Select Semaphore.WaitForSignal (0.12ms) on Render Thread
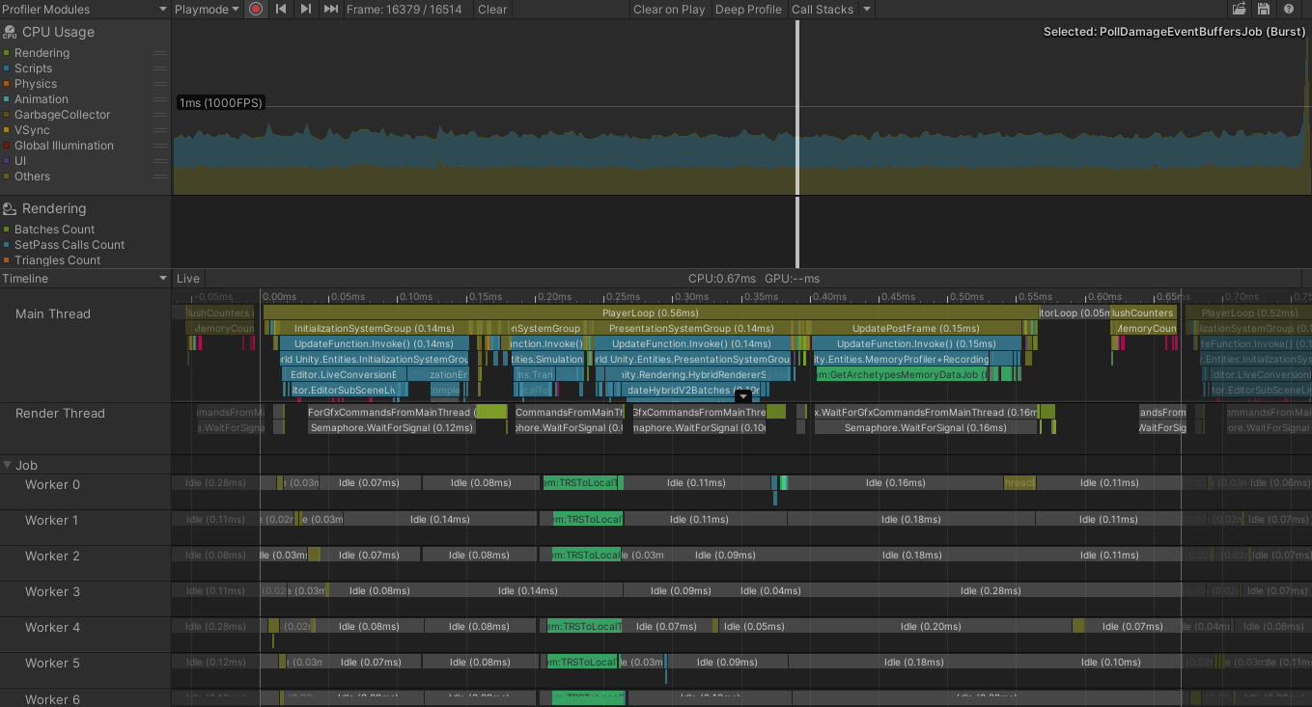Image resolution: width=1312 pixels, height=707 pixels. pos(392,427)
